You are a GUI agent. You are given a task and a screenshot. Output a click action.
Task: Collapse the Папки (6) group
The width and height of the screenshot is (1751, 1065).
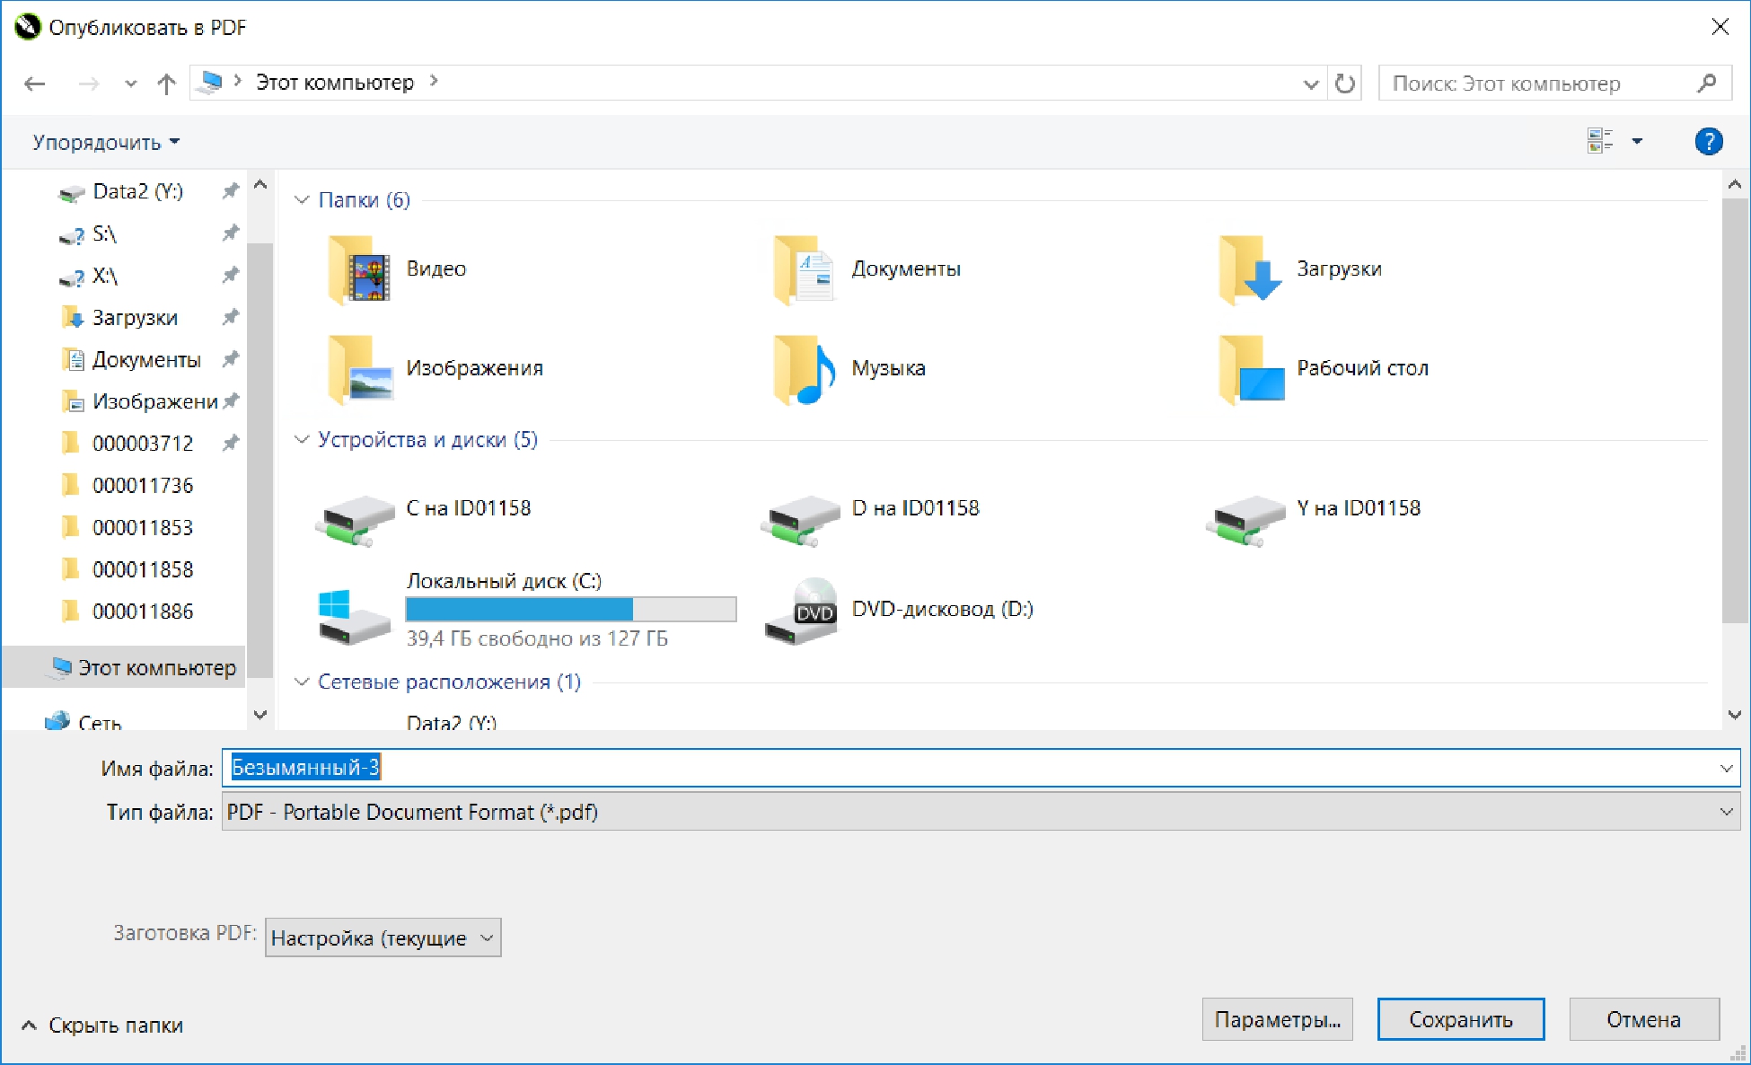tap(302, 199)
